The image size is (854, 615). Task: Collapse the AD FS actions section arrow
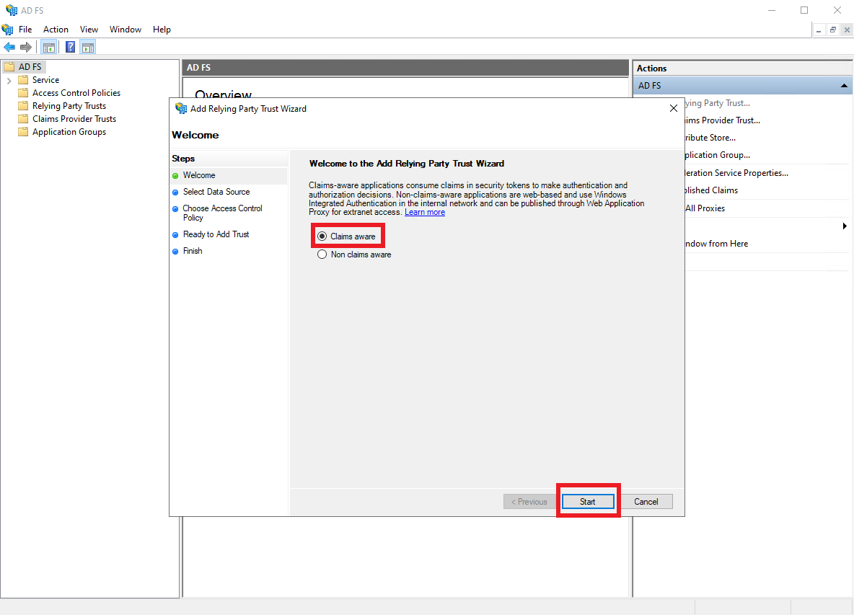coord(844,86)
